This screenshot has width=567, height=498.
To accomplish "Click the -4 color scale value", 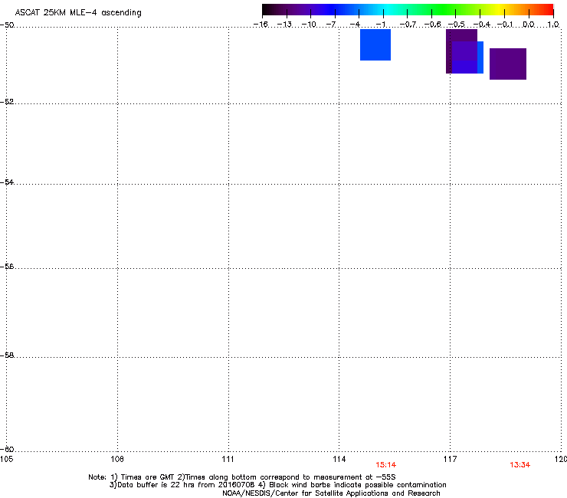I will tap(355, 25).
